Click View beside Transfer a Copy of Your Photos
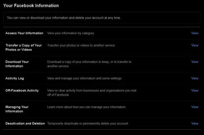Image resolution: width=204 pixels, height=135 pixels. (195, 45)
